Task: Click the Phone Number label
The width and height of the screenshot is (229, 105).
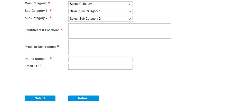Action: click(36, 59)
